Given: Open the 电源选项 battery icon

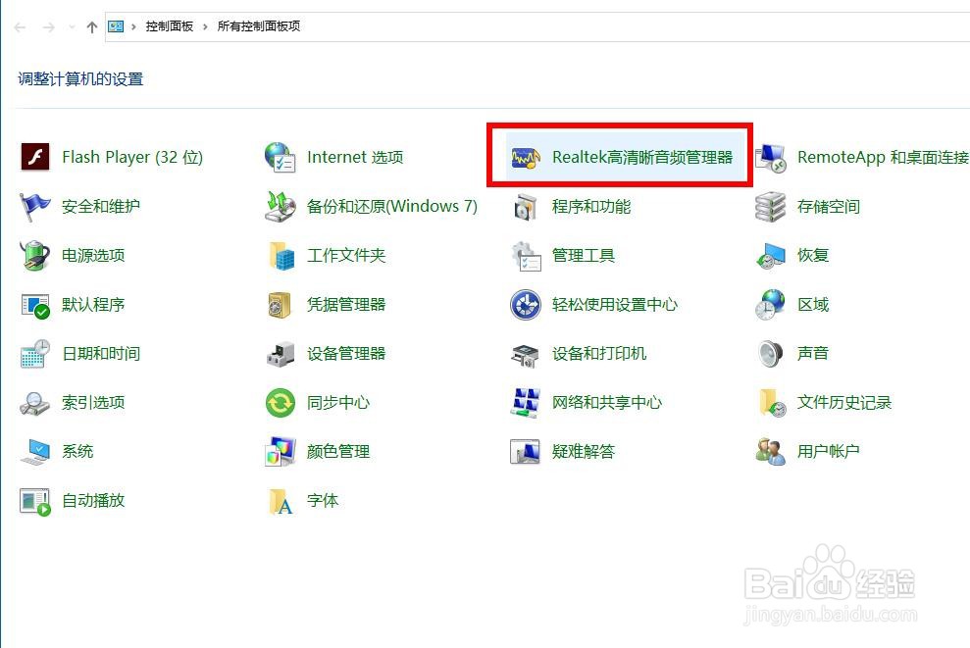Looking at the screenshot, I should 34,255.
